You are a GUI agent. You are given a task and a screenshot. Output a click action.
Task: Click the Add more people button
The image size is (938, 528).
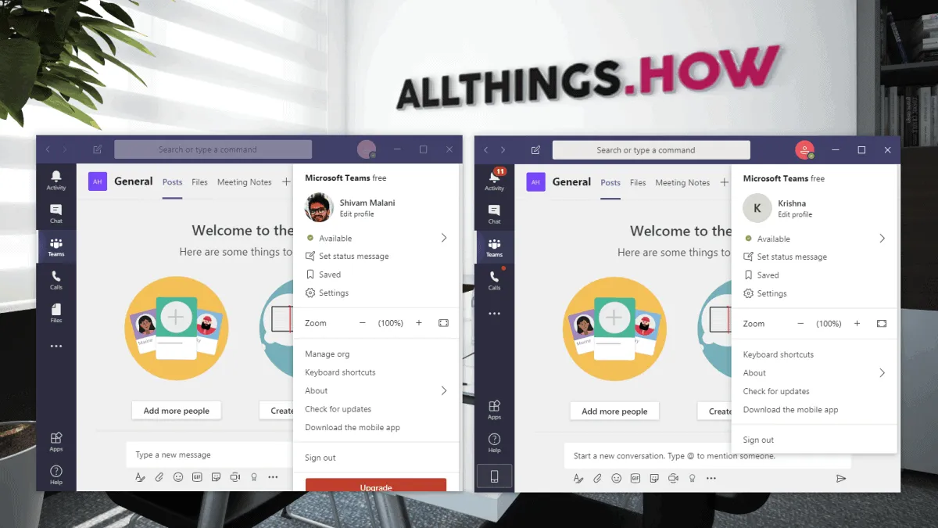tap(176, 410)
